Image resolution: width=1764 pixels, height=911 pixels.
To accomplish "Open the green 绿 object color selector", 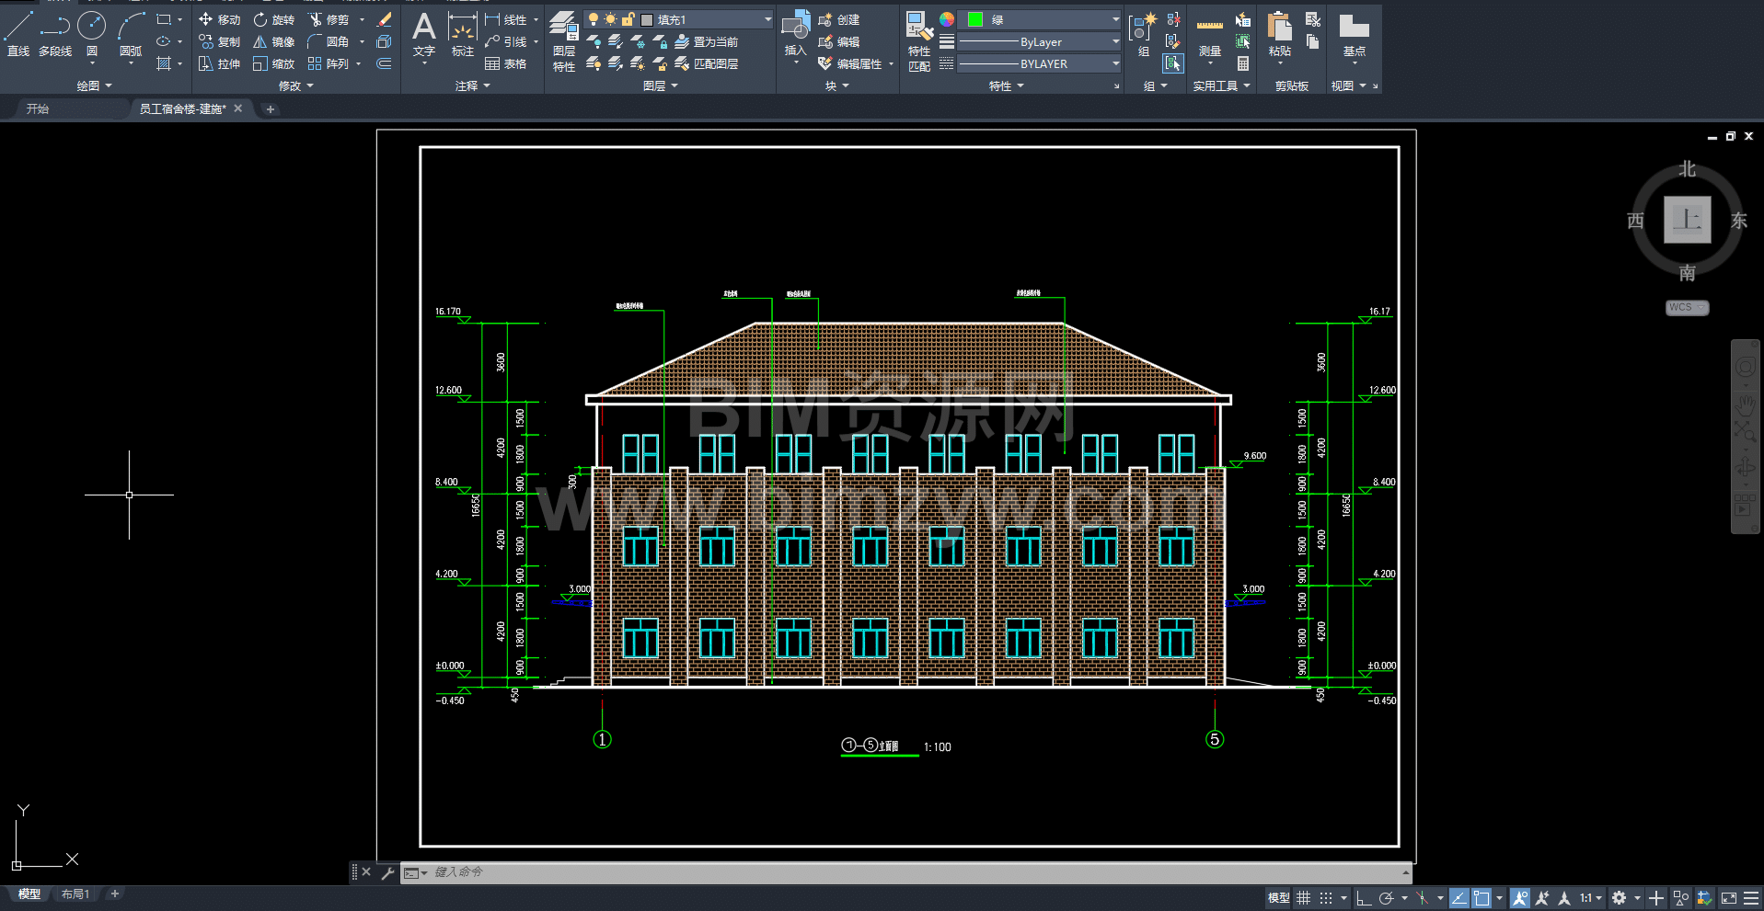I will coord(1042,19).
